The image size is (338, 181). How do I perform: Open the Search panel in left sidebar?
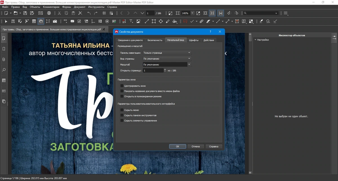(x=4, y=70)
